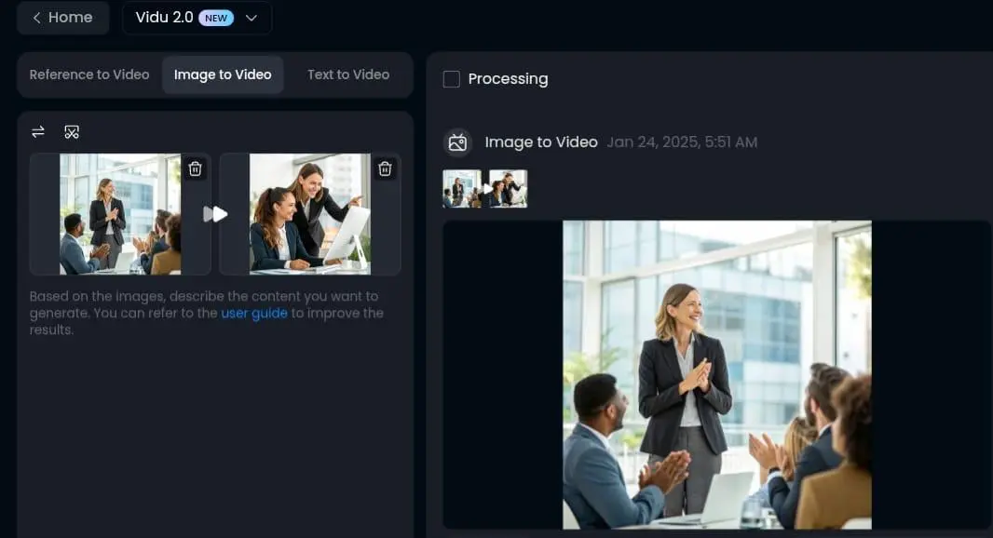Switch to the Text to Video tab
This screenshot has height=538, width=993.
pos(348,74)
